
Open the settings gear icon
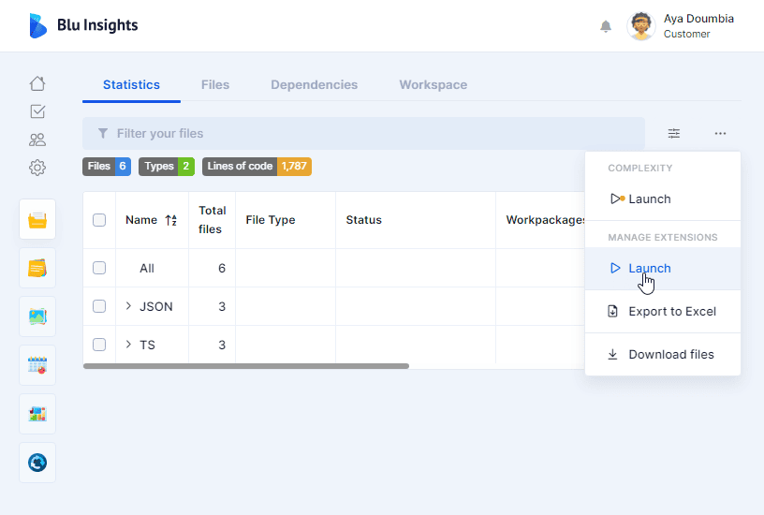(37, 168)
